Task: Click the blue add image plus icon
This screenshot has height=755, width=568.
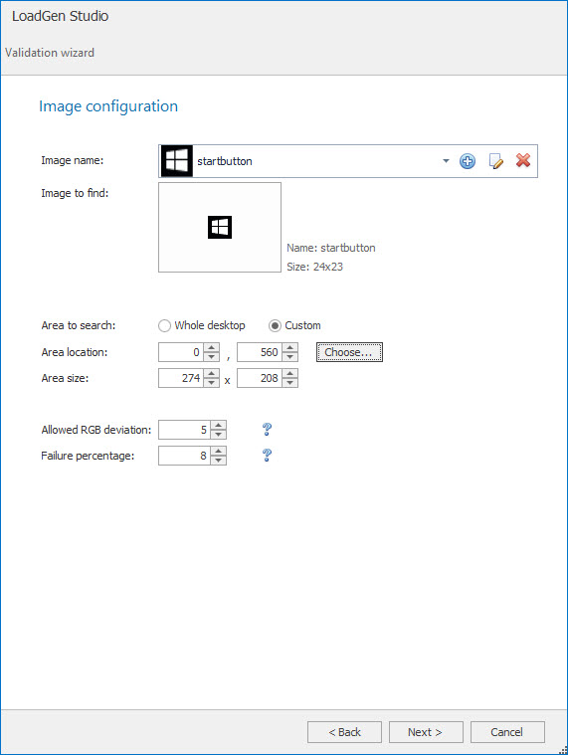Action: click(x=467, y=161)
